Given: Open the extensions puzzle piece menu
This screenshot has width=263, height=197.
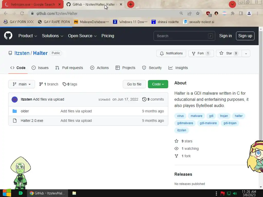Looking at the screenshot, I should (232, 13).
